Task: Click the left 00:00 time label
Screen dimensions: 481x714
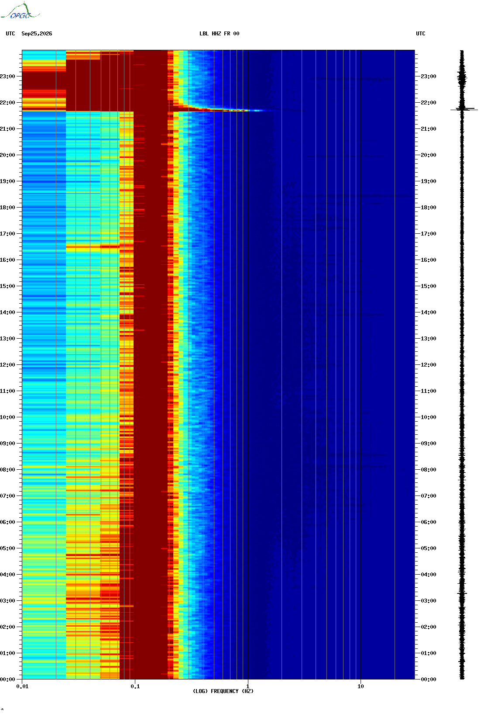Action: [7, 679]
